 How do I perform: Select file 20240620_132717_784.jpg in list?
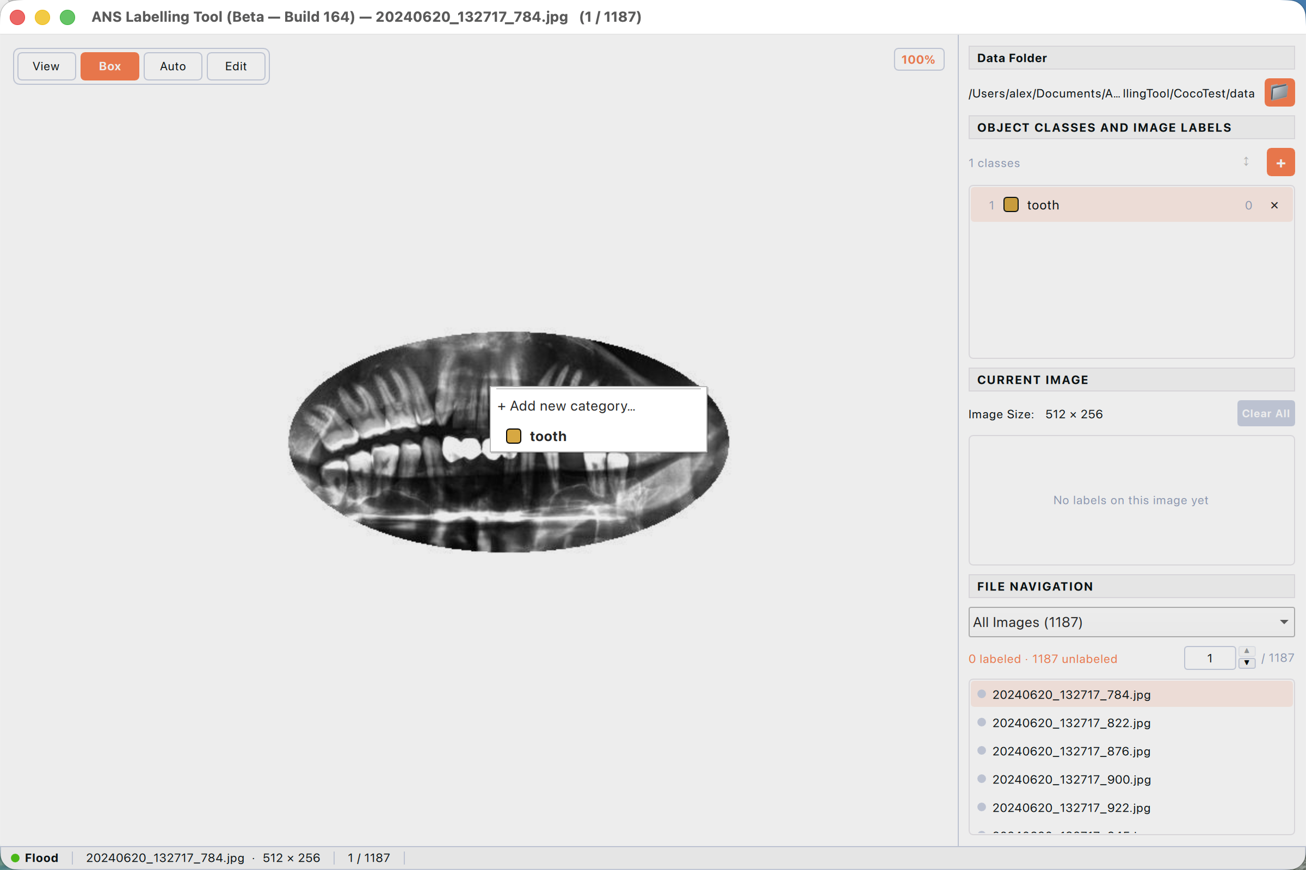[1131, 695]
